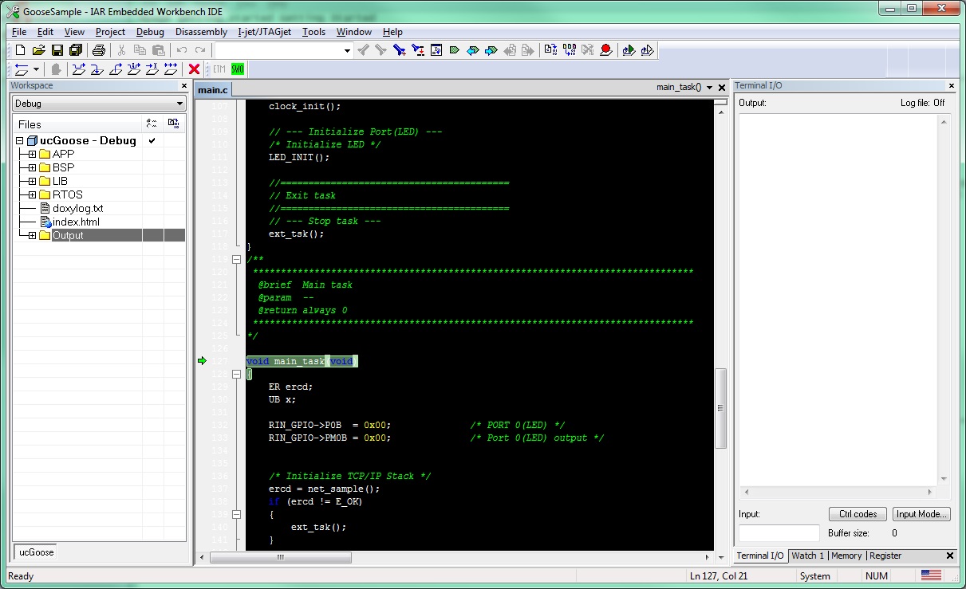Viewport: 966px width, 589px height.
Task: Click the Input Mode... button
Action: pyautogui.click(x=921, y=514)
